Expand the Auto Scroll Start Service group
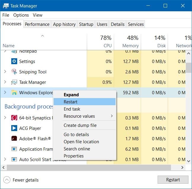This screenshot has width=192, height=189. tap(5, 159)
